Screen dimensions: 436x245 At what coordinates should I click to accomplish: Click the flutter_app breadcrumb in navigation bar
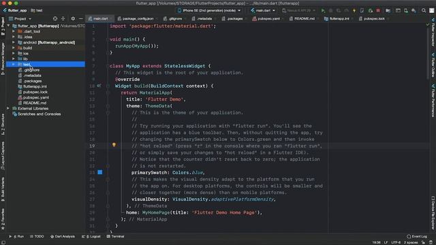[15, 10]
